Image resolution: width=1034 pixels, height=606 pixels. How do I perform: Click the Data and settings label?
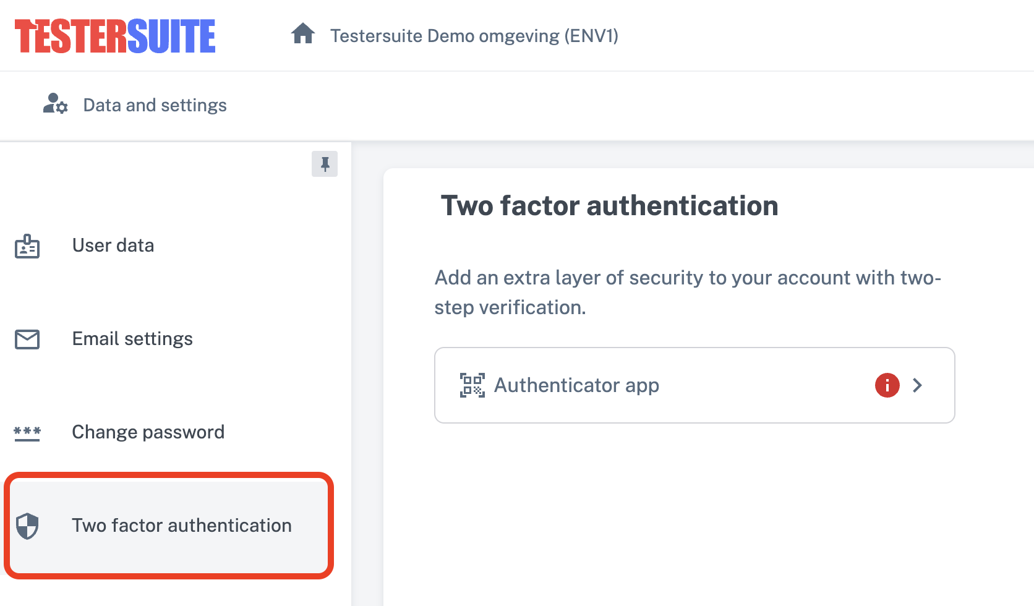(155, 105)
